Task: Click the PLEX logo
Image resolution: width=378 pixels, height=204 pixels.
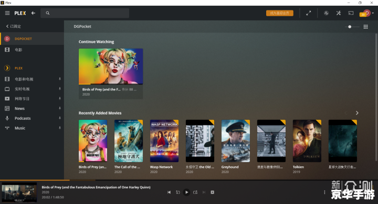Action: (x=20, y=13)
